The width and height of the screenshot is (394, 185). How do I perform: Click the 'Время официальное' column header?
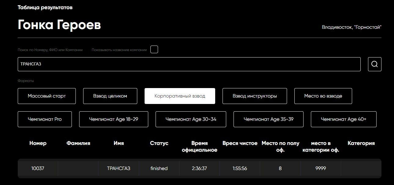tap(200, 146)
